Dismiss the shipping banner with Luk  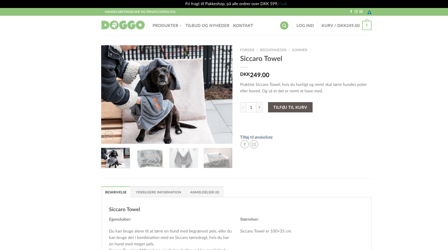284,4
